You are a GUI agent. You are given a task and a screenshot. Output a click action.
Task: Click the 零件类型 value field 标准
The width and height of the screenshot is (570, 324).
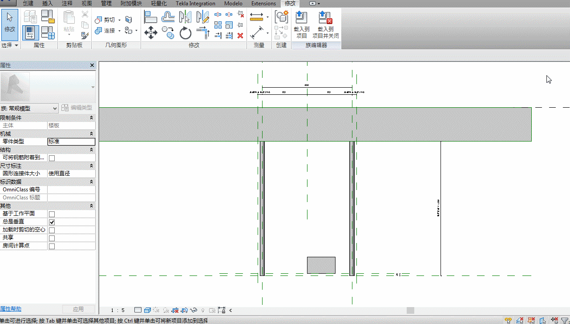tap(71, 142)
